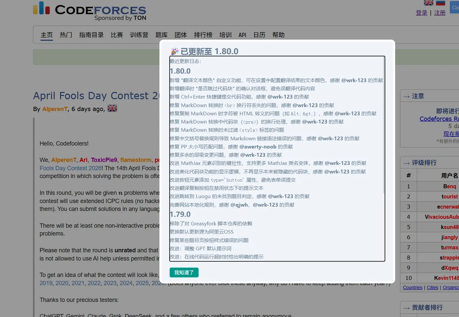The image size is (459, 317).
Task: Open the 题库 problem archive
Action: coord(162,34)
